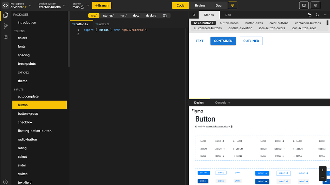
Task: Click the antenna signal icon button
Action: (x=315, y=6)
